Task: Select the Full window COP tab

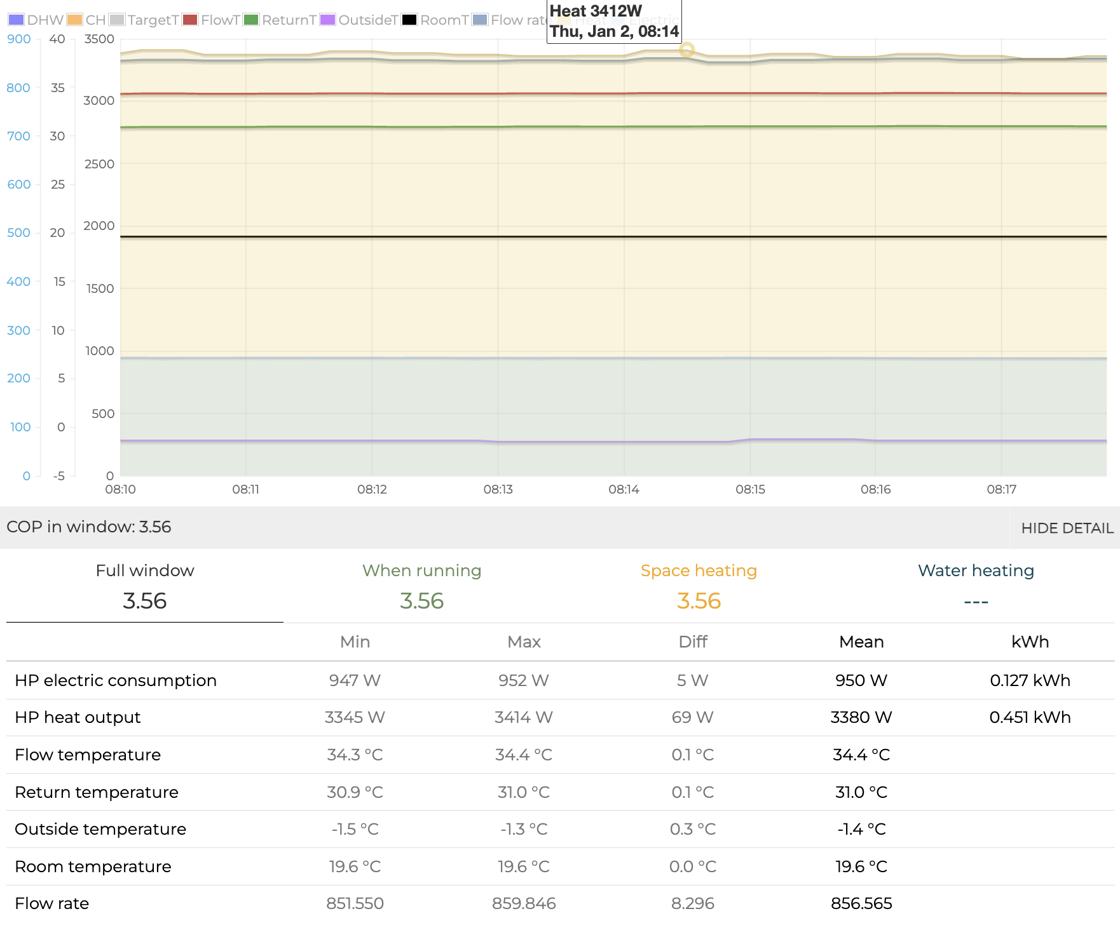Action: click(x=145, y=586)
